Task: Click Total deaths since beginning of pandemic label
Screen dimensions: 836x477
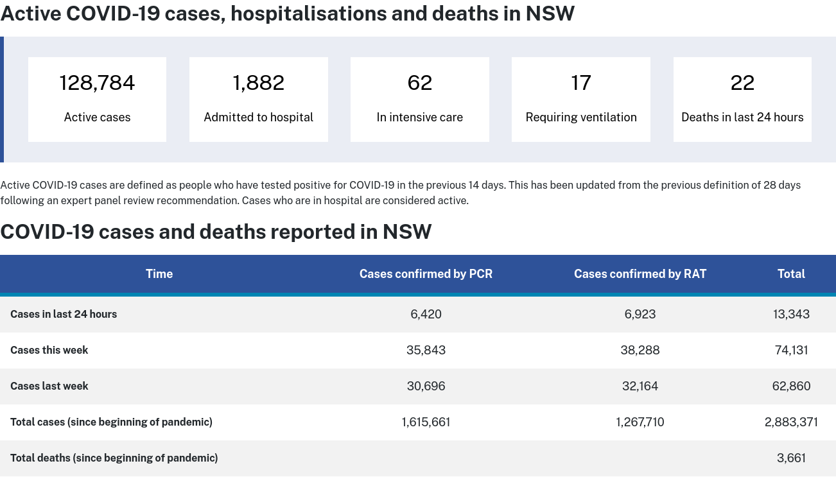Action: tap(114, 458)
